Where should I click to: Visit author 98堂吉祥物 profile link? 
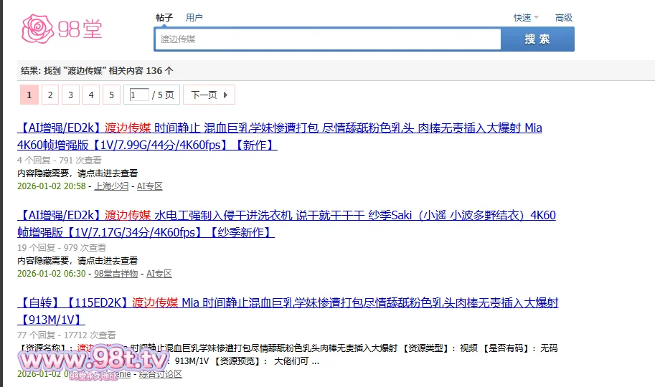tap(116, 274)
